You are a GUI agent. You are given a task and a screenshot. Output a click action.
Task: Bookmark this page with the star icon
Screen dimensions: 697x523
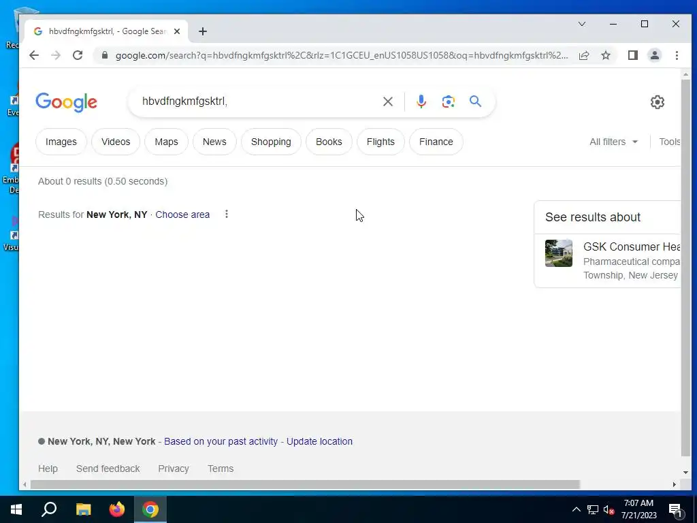pyautogui.click(x=605, y=55)
